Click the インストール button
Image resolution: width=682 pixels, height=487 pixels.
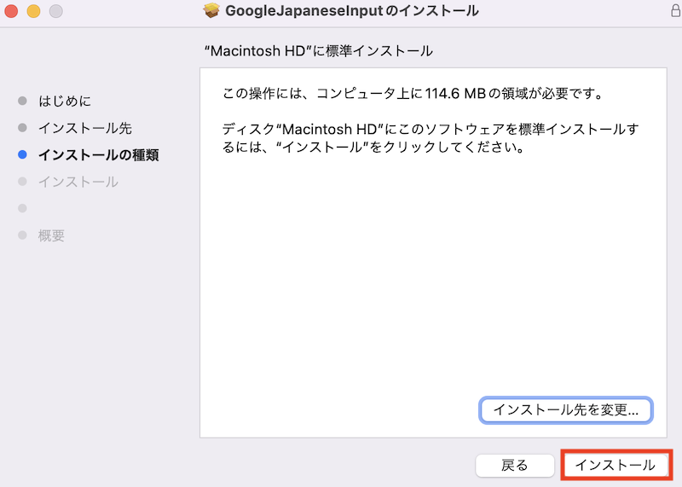pos(616,465)
